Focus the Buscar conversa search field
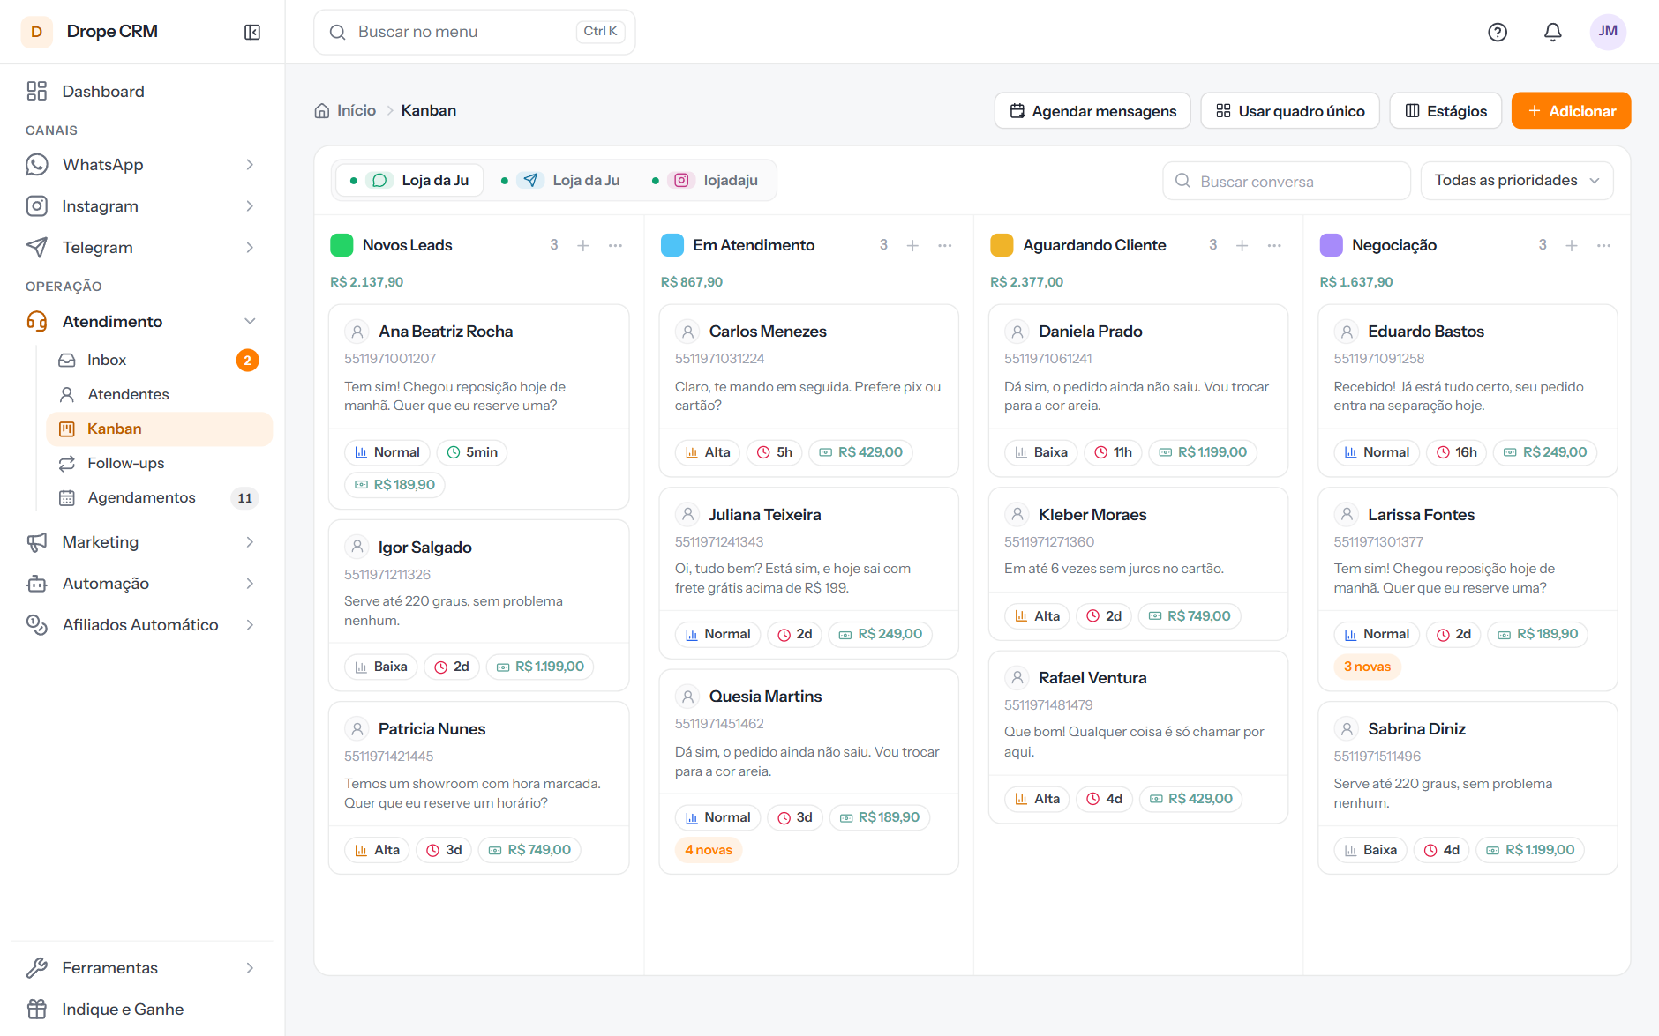 [x=1287, y=181]
